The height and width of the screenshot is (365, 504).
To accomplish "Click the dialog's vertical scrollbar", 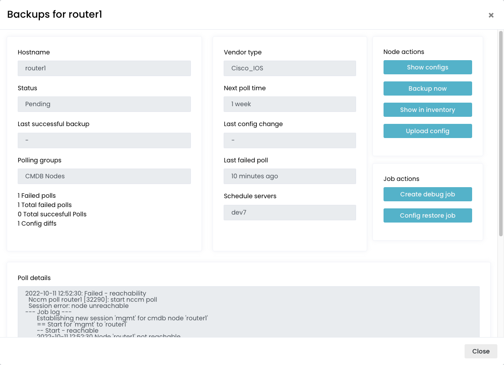I will pos(501,133).
